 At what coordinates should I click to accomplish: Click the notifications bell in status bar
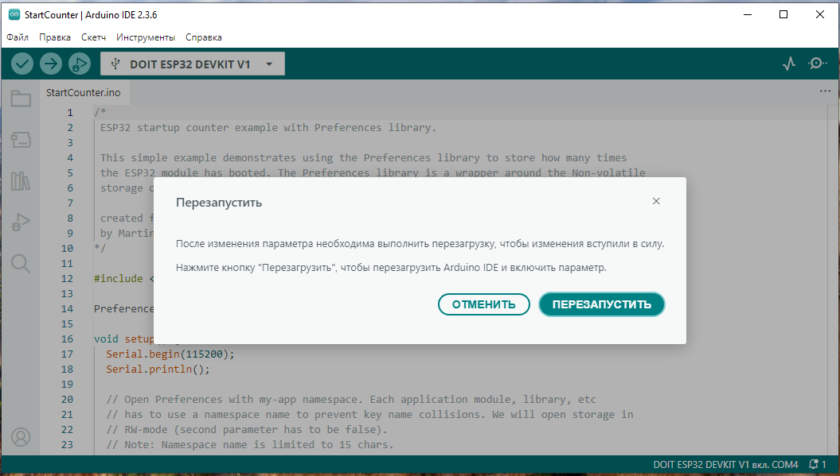[x=817, y=463]
